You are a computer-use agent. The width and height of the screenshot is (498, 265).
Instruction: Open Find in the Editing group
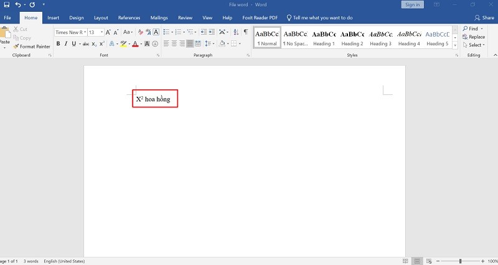473,29
